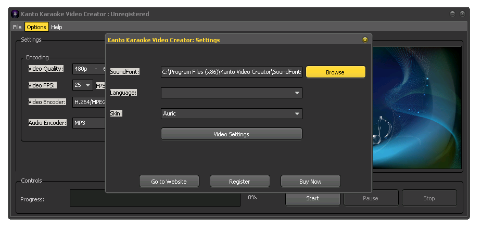Click the Kanto Karaoke app icon in title bar
Image resolution: width=481 pixels, height=231 pixels.
[x=15, y=14]
